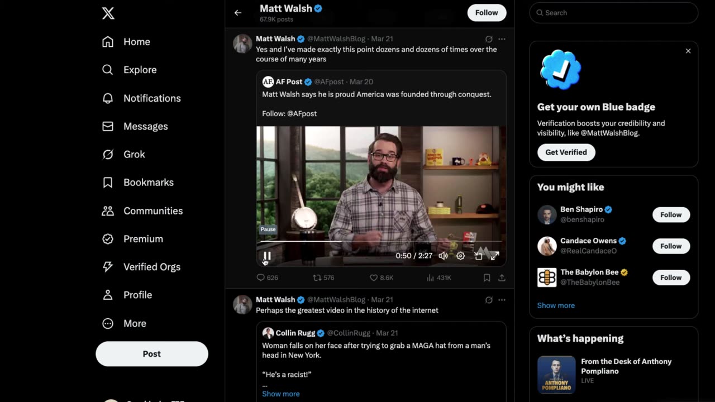Viewport: 715px width, 402px height.
Task: Open Profile page
Action: 127,295
